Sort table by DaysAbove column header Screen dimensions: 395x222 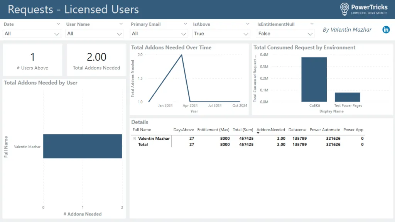[x=183, y=130]
